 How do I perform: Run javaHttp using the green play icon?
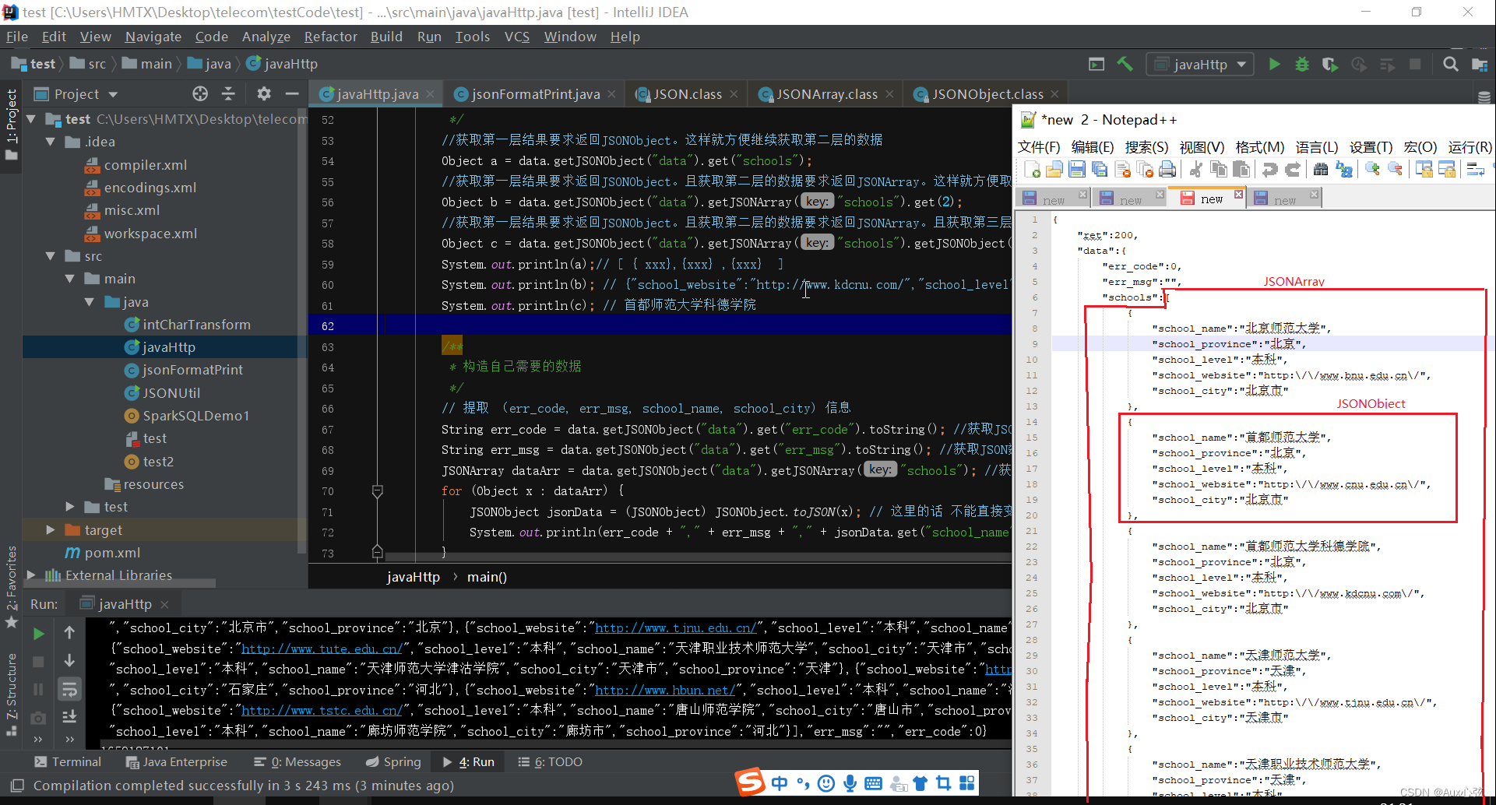click(x=1274, y=64)
